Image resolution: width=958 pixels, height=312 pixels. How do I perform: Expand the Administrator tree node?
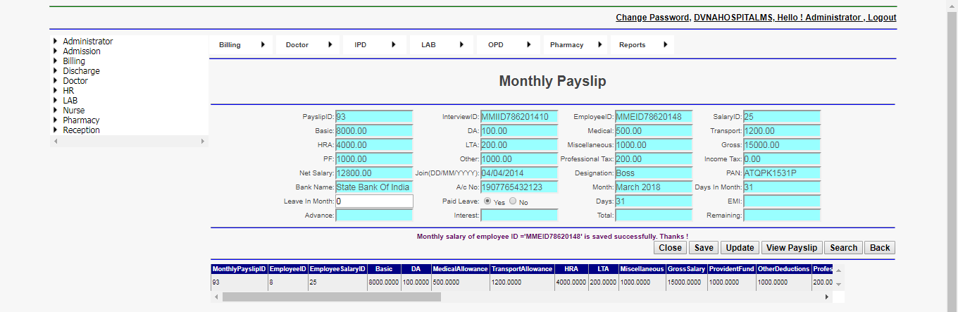(x=56, y=42)
